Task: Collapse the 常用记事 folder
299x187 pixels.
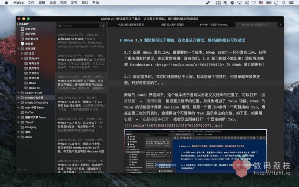Action: point(18,49)
